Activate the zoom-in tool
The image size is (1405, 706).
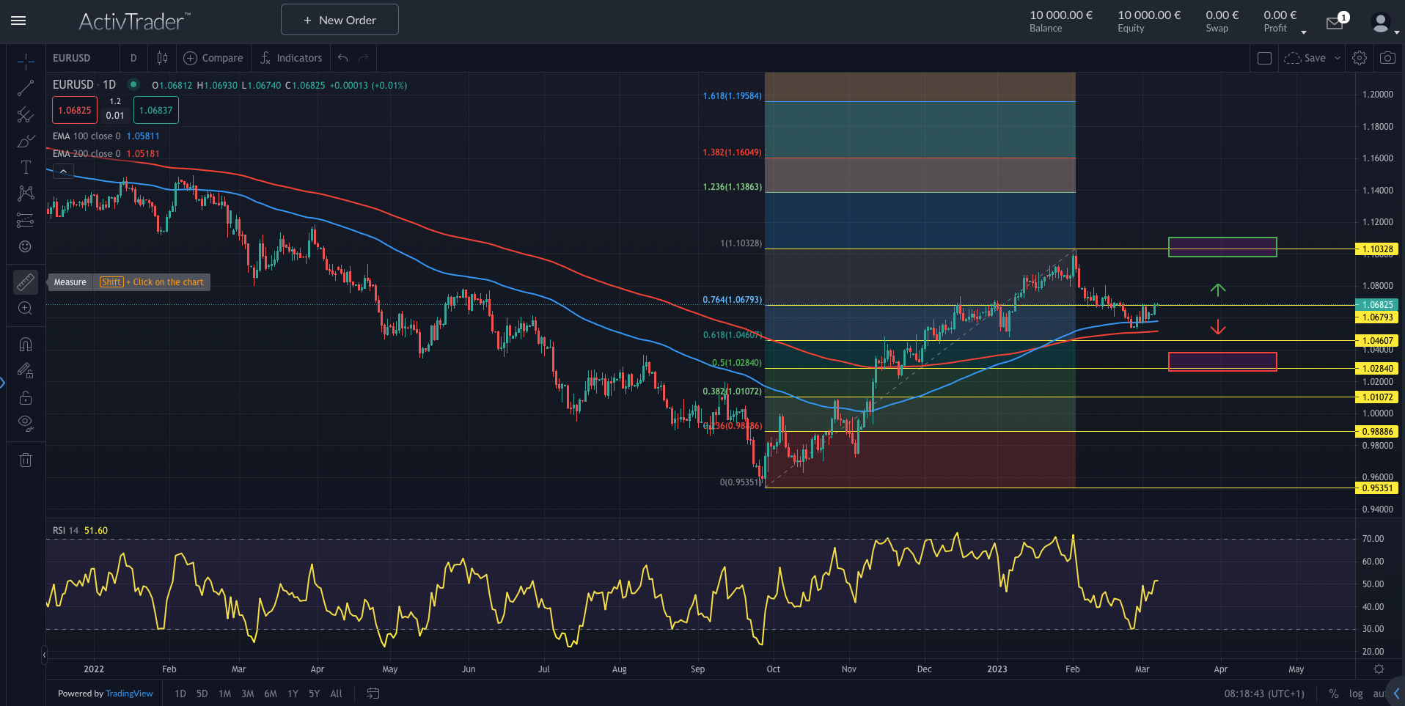[x=26, y=308]
